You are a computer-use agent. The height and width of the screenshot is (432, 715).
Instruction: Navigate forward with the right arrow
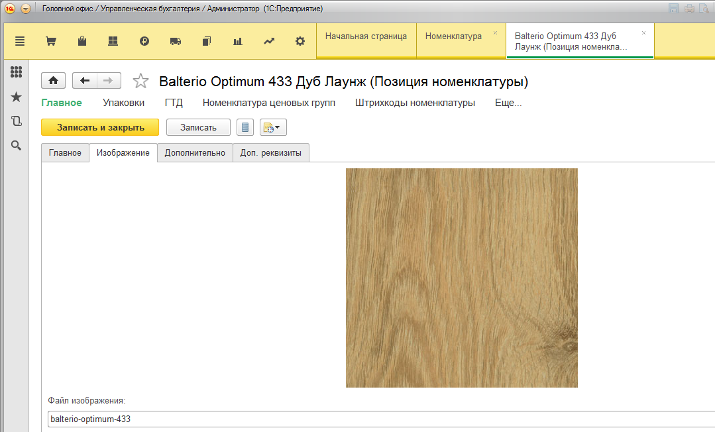click(109, 81)
